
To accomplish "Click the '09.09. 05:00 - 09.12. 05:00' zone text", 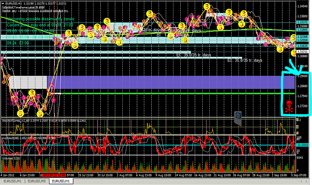I will click(30, 31).
